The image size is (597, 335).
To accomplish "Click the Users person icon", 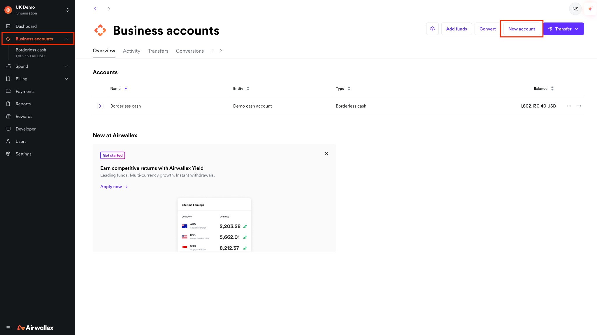I will 8,141.
